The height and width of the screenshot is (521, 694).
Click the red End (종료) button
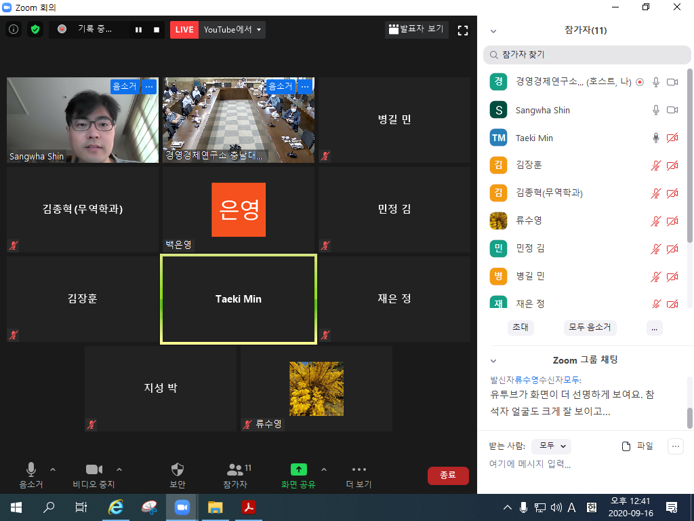pos(448,476)
